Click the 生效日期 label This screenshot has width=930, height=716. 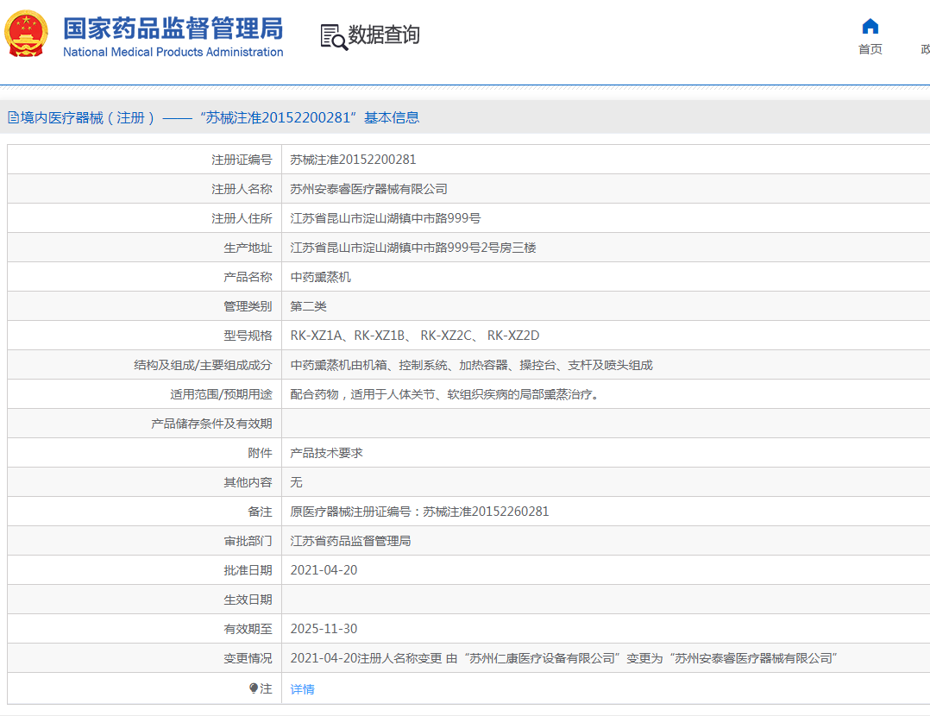tap(248, 600)
